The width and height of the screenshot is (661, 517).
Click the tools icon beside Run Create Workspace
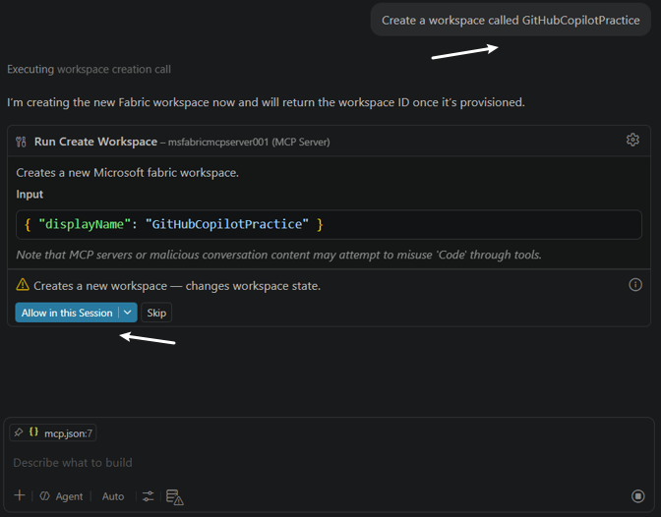tap(21, 142)
